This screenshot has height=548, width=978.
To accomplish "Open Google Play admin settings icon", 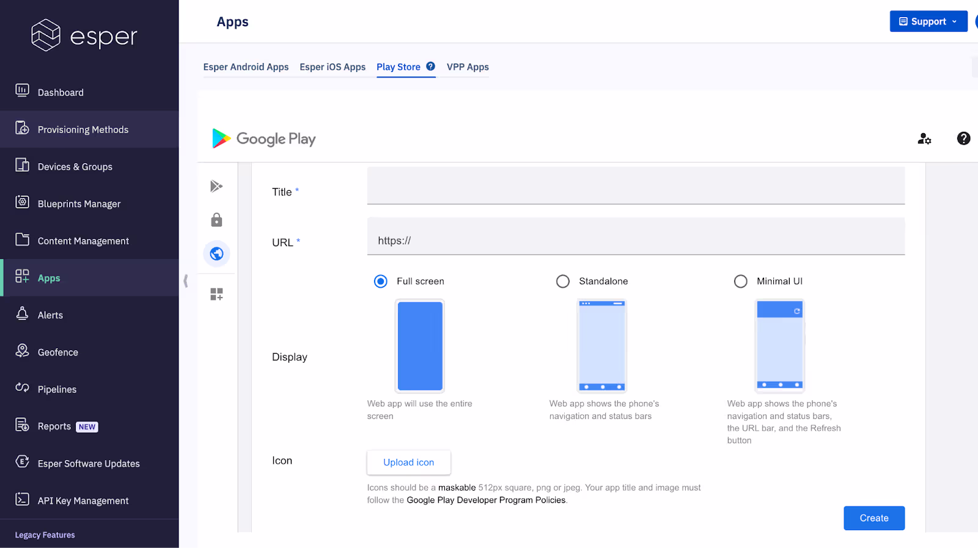I will [x=924, y=139].
